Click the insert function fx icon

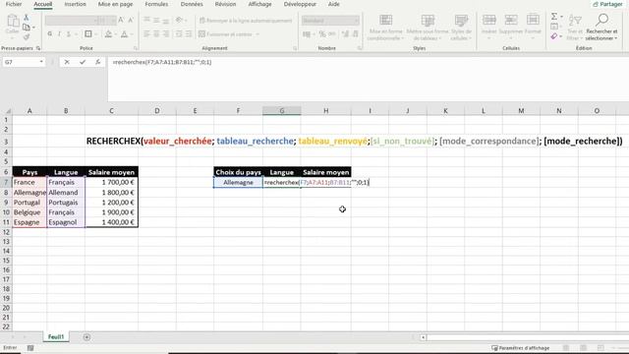click(98, 62)
